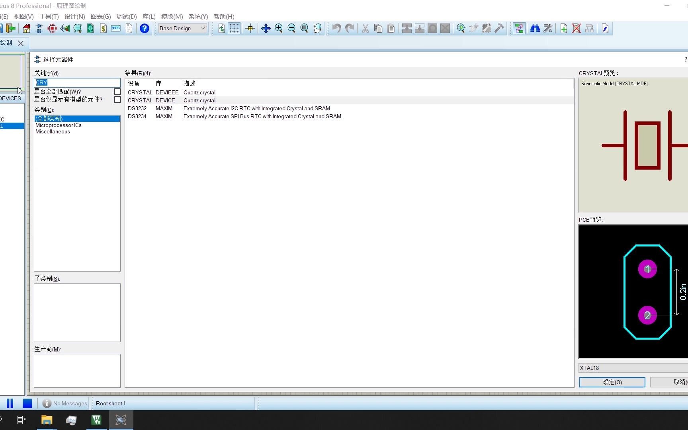Click the simulation pause button

(10, 403)
